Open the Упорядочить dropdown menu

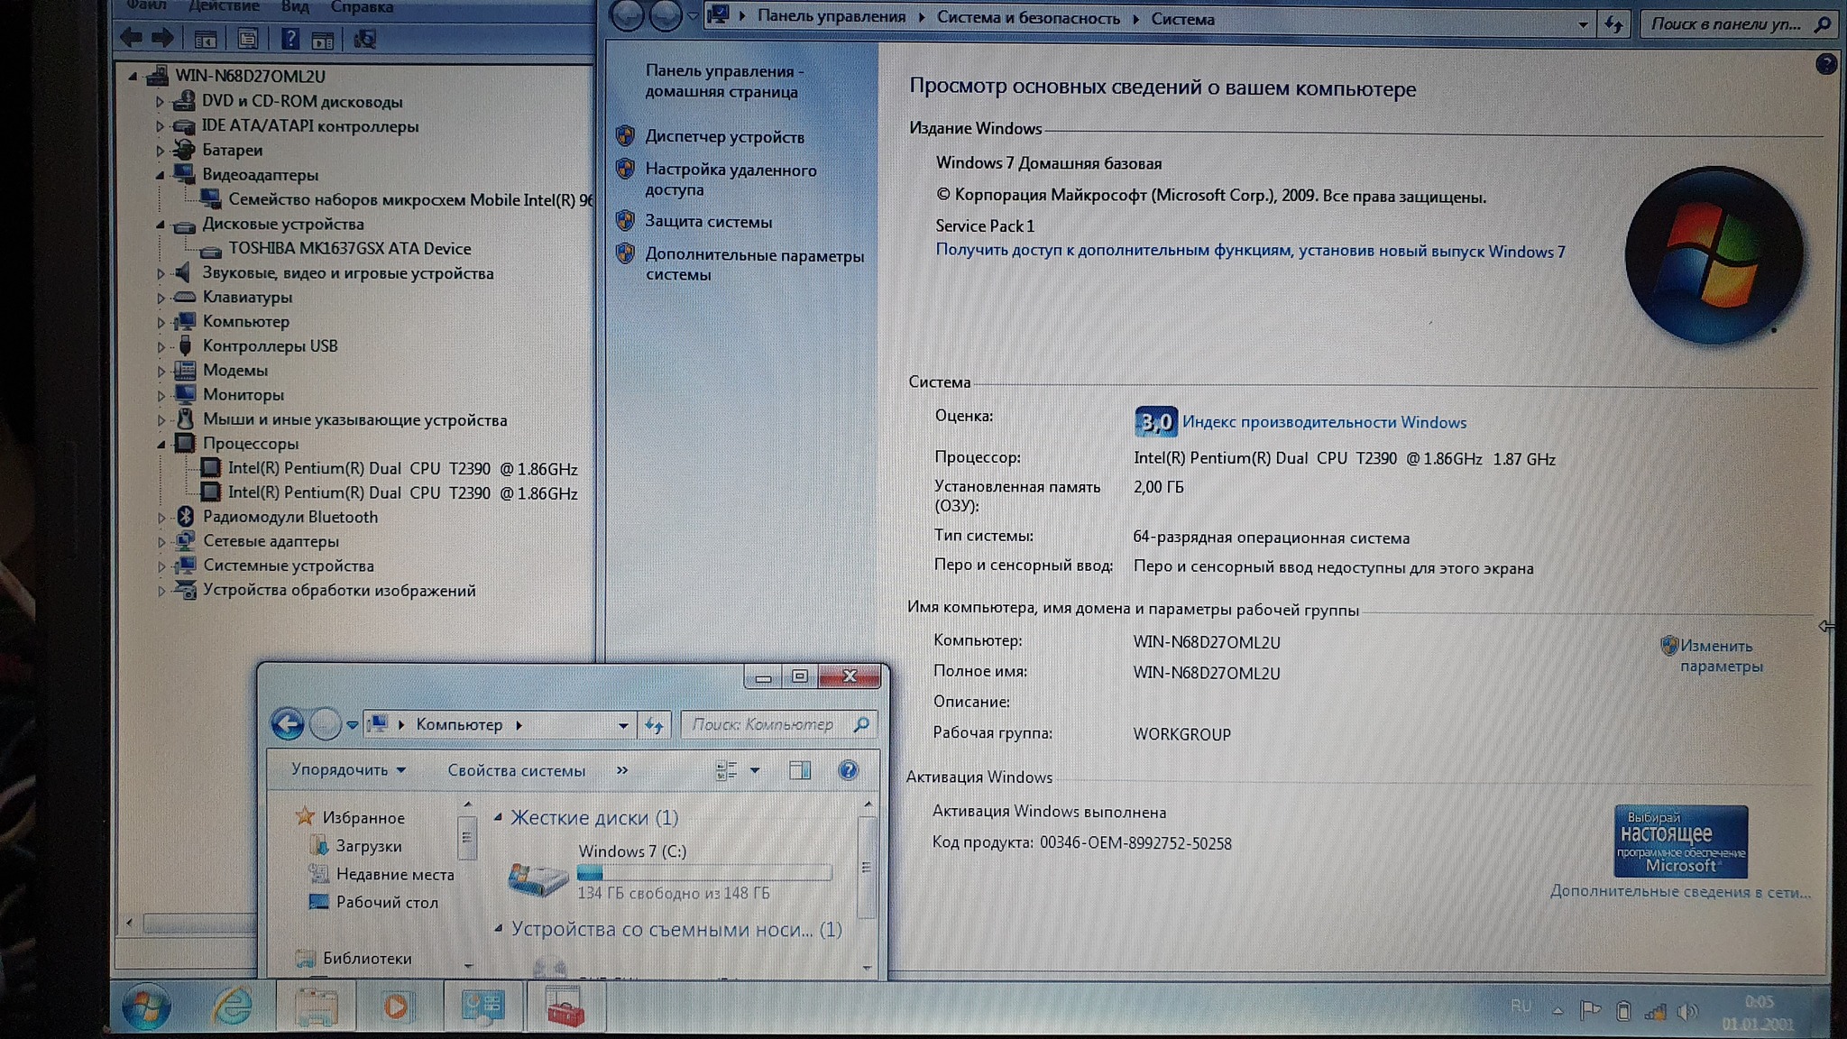pos(348,770)
